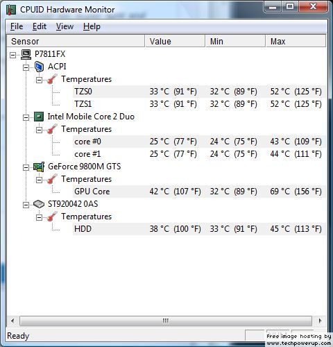Image resolution: width=333 pixels, height=347 pixels.
Task: Click HDD max 45 °C (113 °F)
Action: [296, 229]
